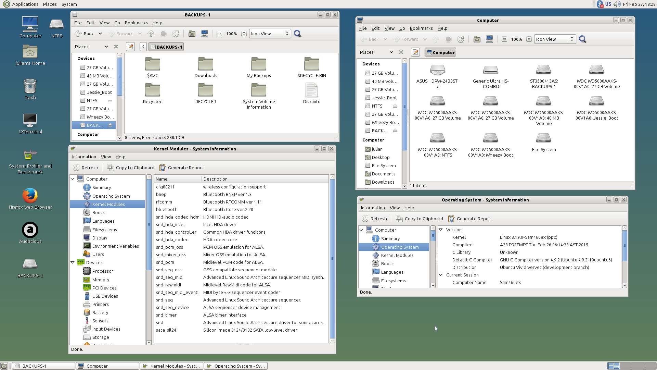Open Bookmarks menu in Computer window

tap(421, 28)
